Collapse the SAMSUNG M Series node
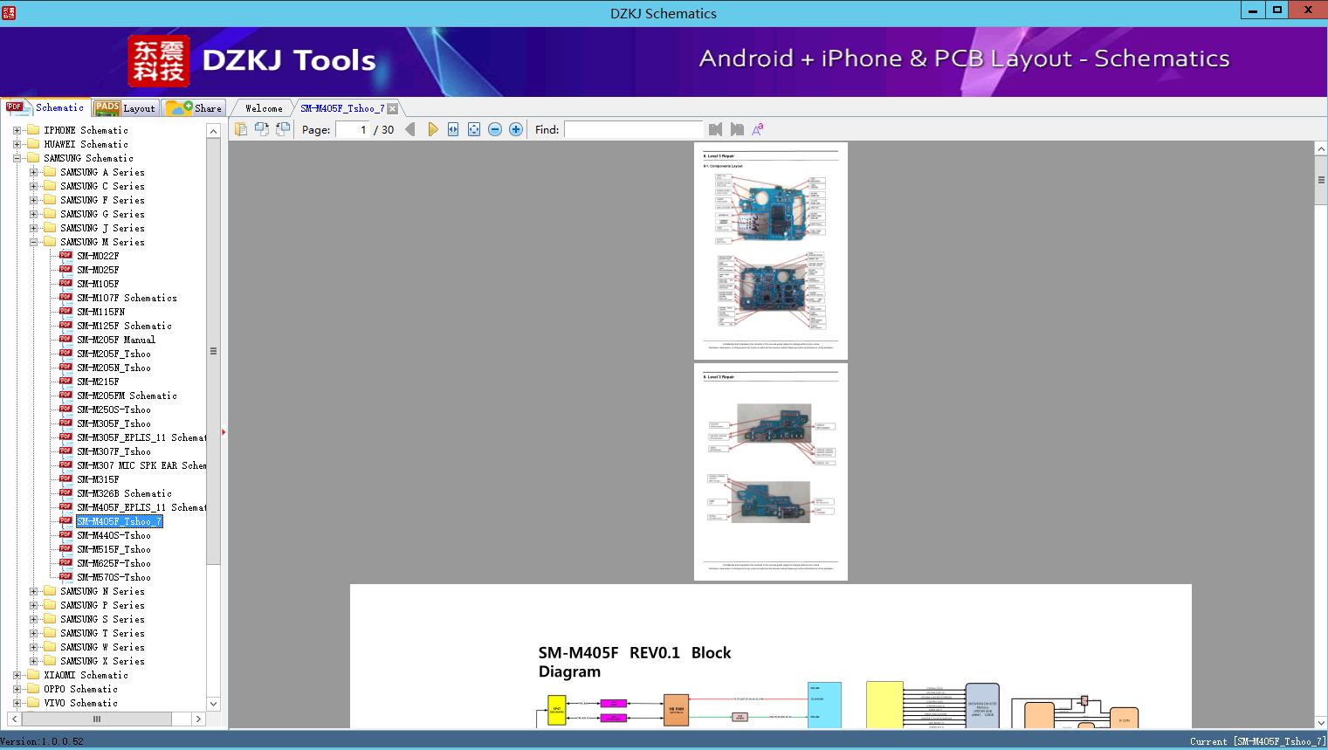1328x750 pixels. click(x=33, y=242)
